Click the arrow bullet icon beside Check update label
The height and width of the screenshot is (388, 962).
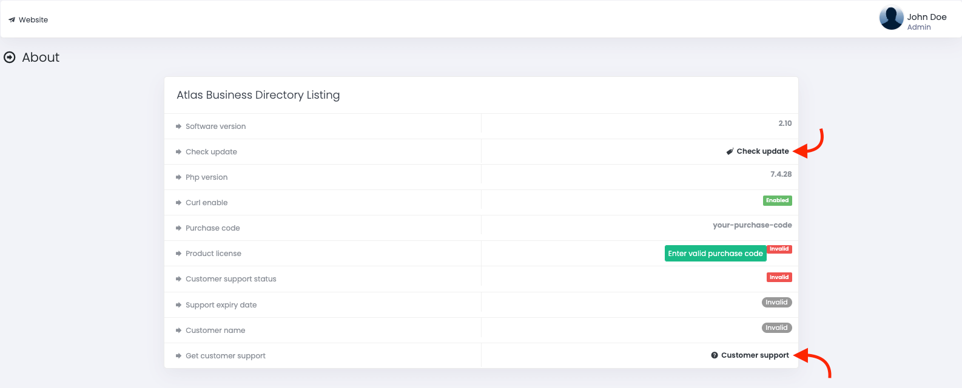coord(178,152)
